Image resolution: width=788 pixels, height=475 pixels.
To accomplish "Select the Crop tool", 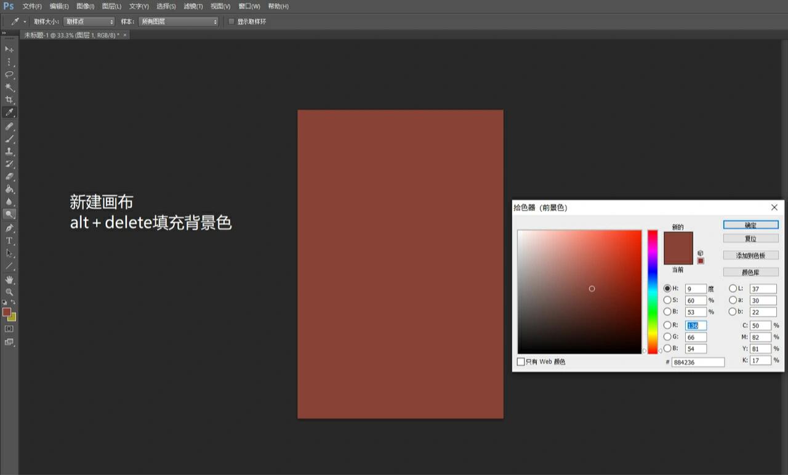I will click(9, 100).
